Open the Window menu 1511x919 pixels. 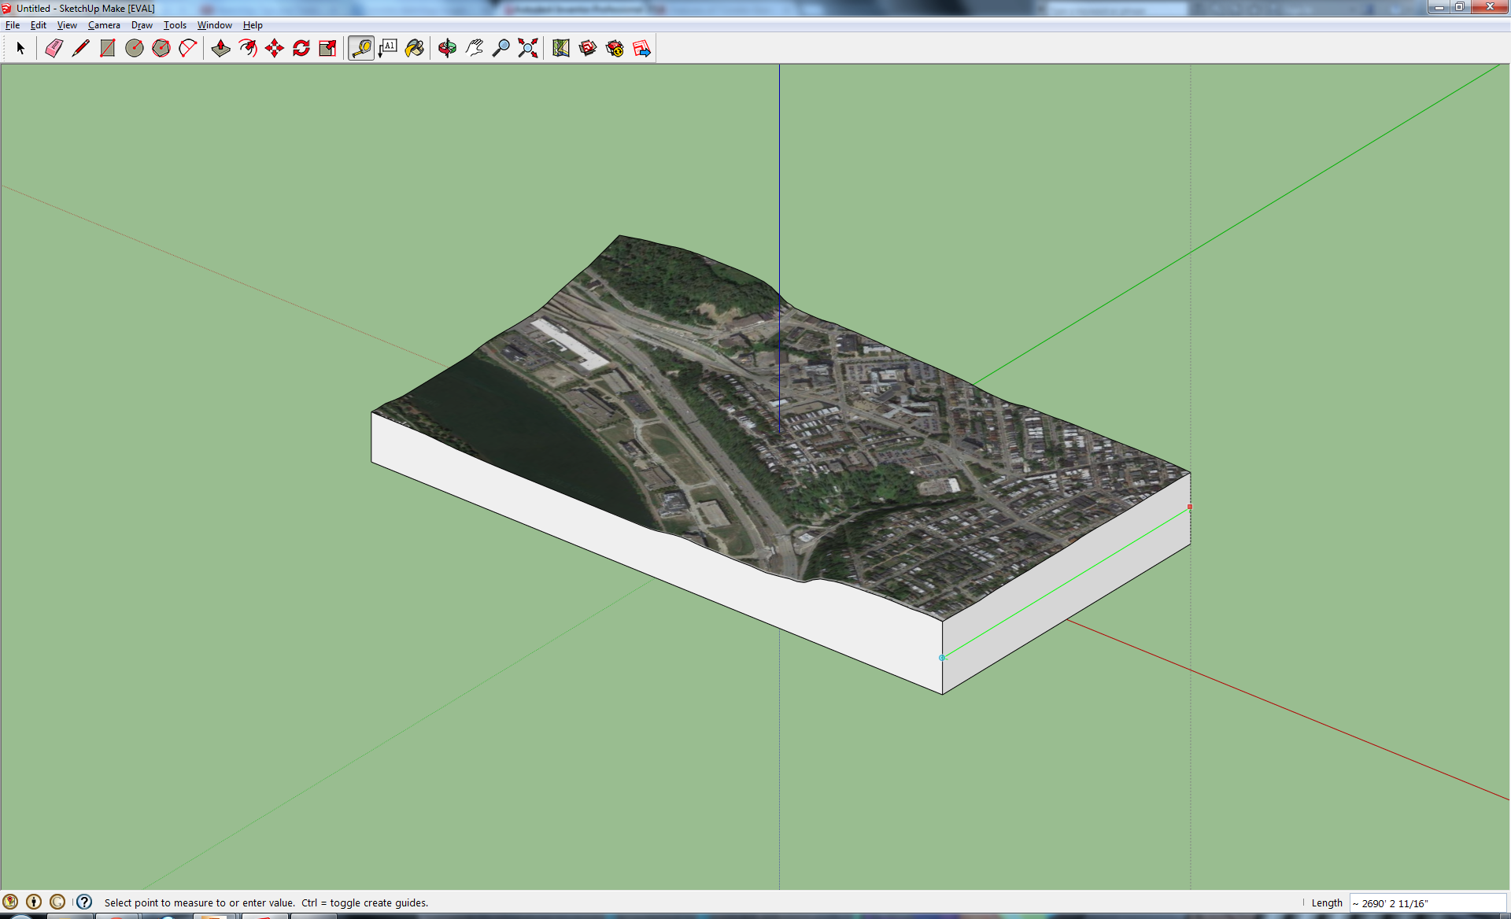click(x=214, y=25)
